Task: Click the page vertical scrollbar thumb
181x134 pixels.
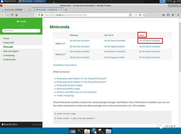Action: 180,47
